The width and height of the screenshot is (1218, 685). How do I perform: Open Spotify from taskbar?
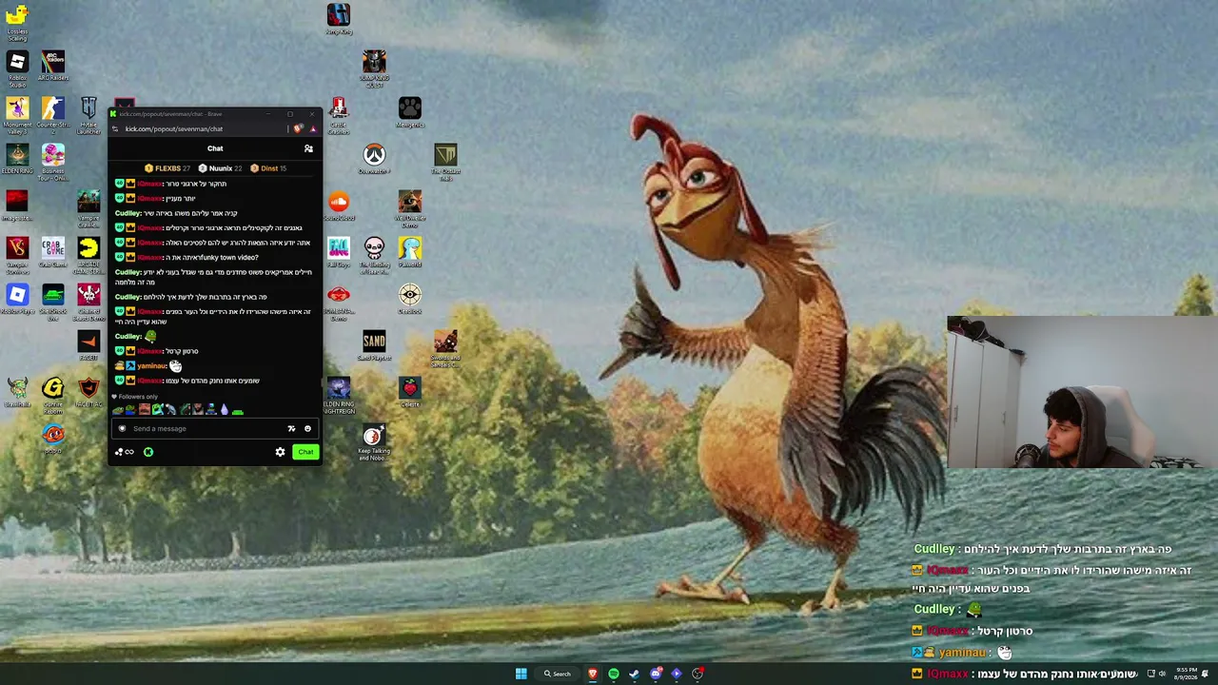[614, 674]
